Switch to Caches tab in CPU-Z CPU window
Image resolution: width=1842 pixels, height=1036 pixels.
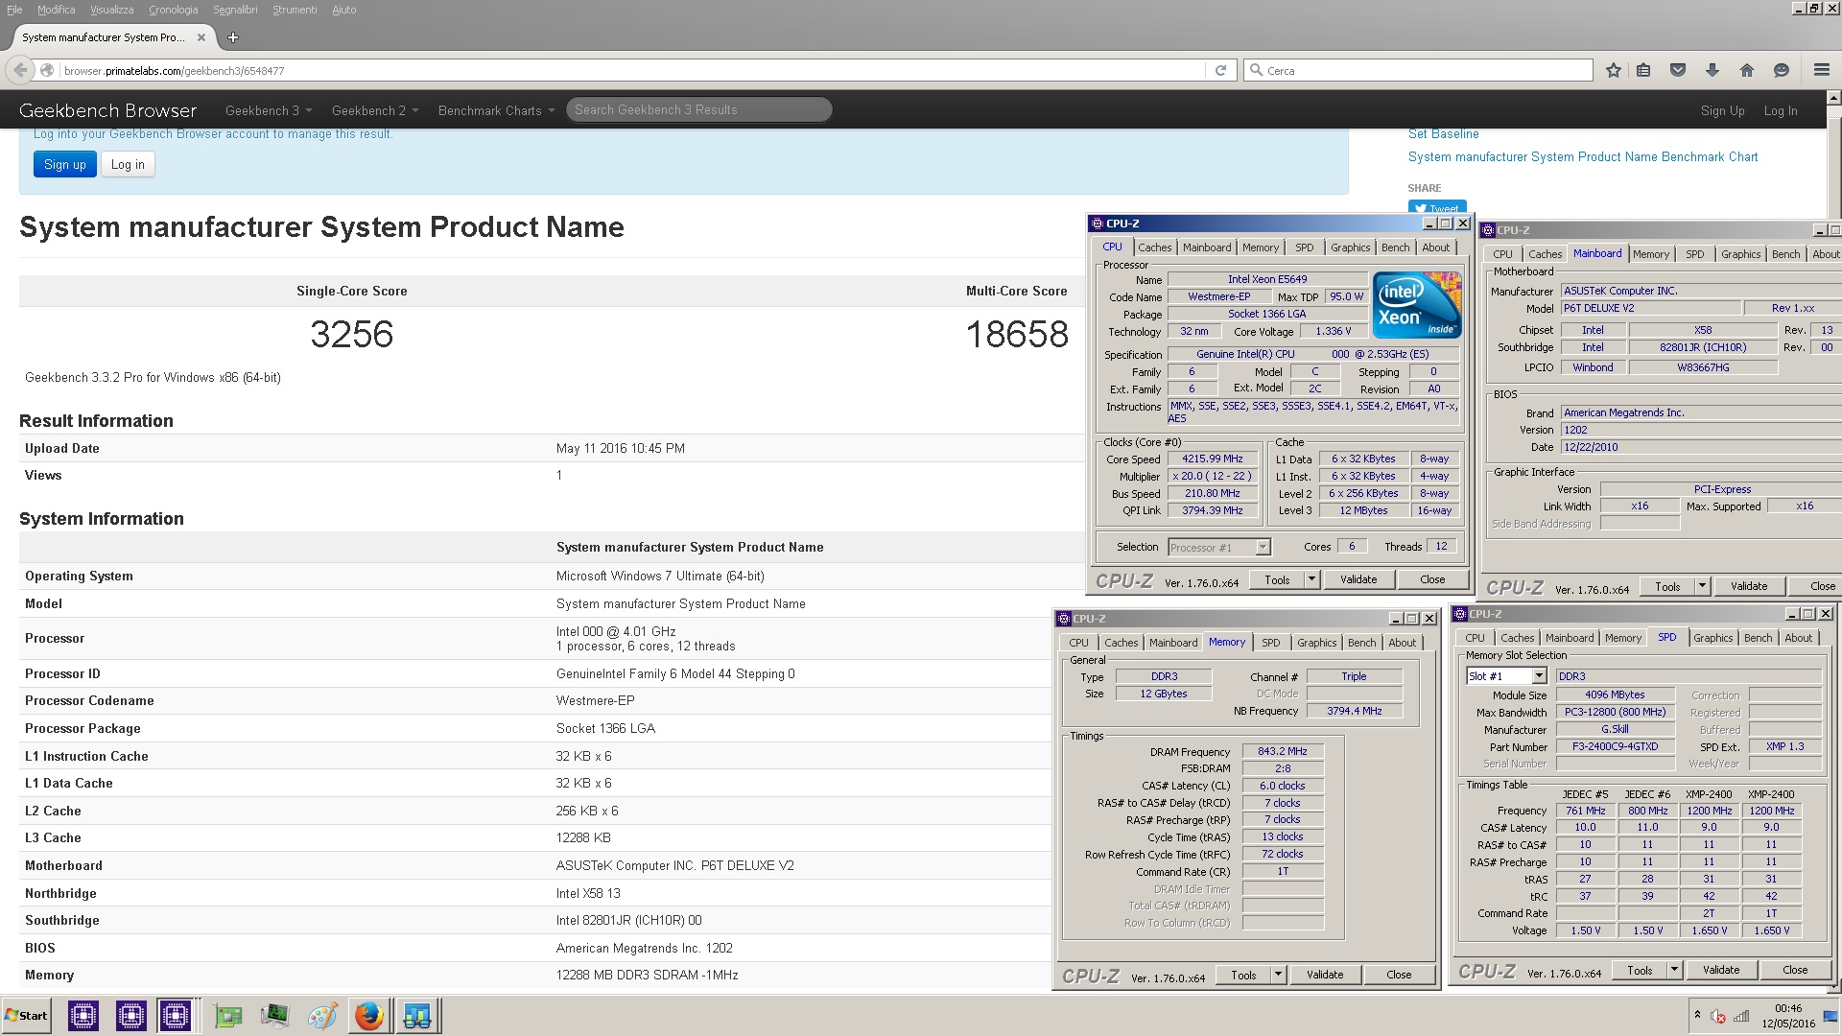point(1155,247)
